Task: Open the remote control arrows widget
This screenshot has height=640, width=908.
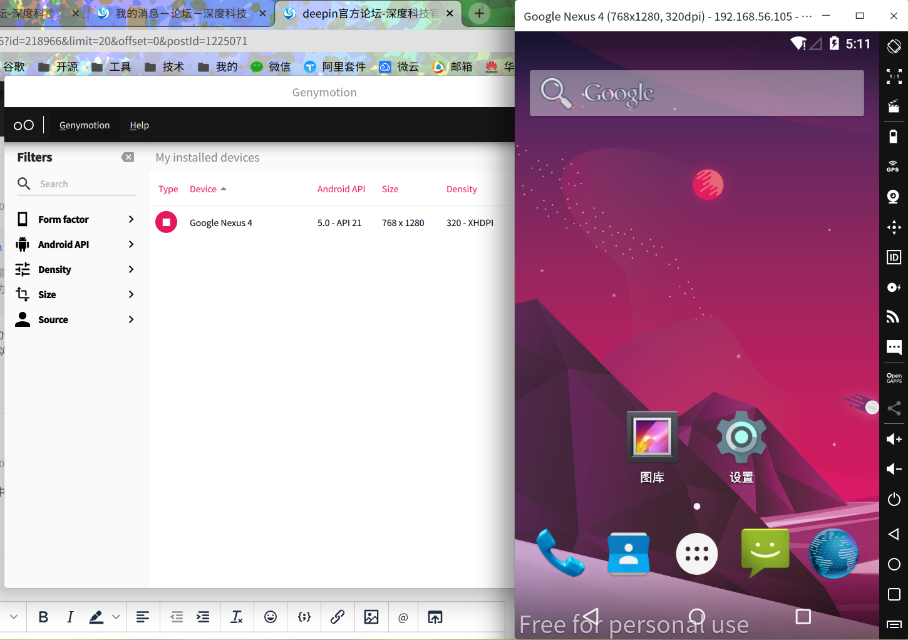Action: (x=894, y=227)
